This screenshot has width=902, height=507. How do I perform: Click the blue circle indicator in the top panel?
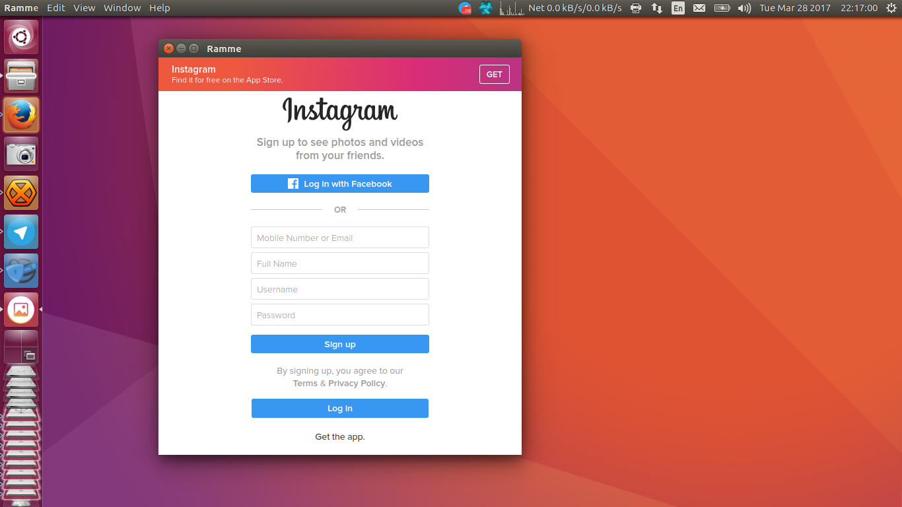click(466, 8)
